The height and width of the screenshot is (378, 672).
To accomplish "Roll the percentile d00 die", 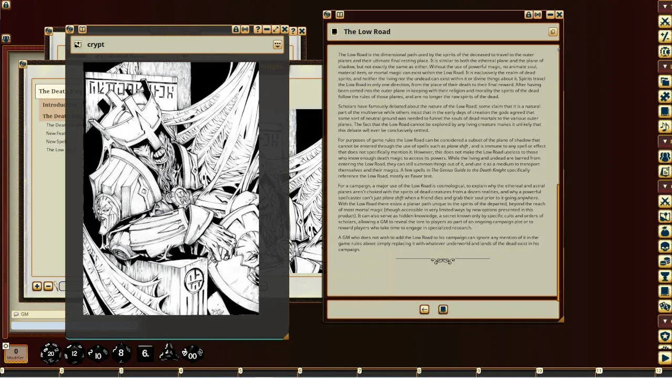I will [x=192, y=354].
